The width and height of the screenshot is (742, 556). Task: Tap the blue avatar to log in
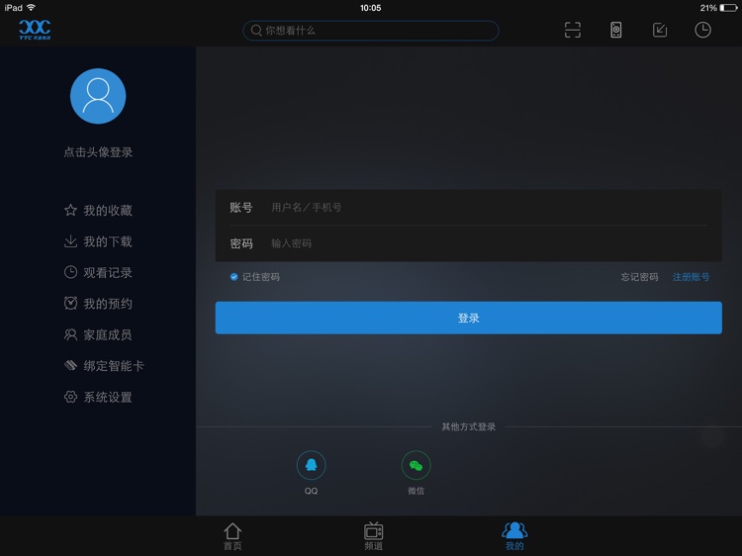98,96
